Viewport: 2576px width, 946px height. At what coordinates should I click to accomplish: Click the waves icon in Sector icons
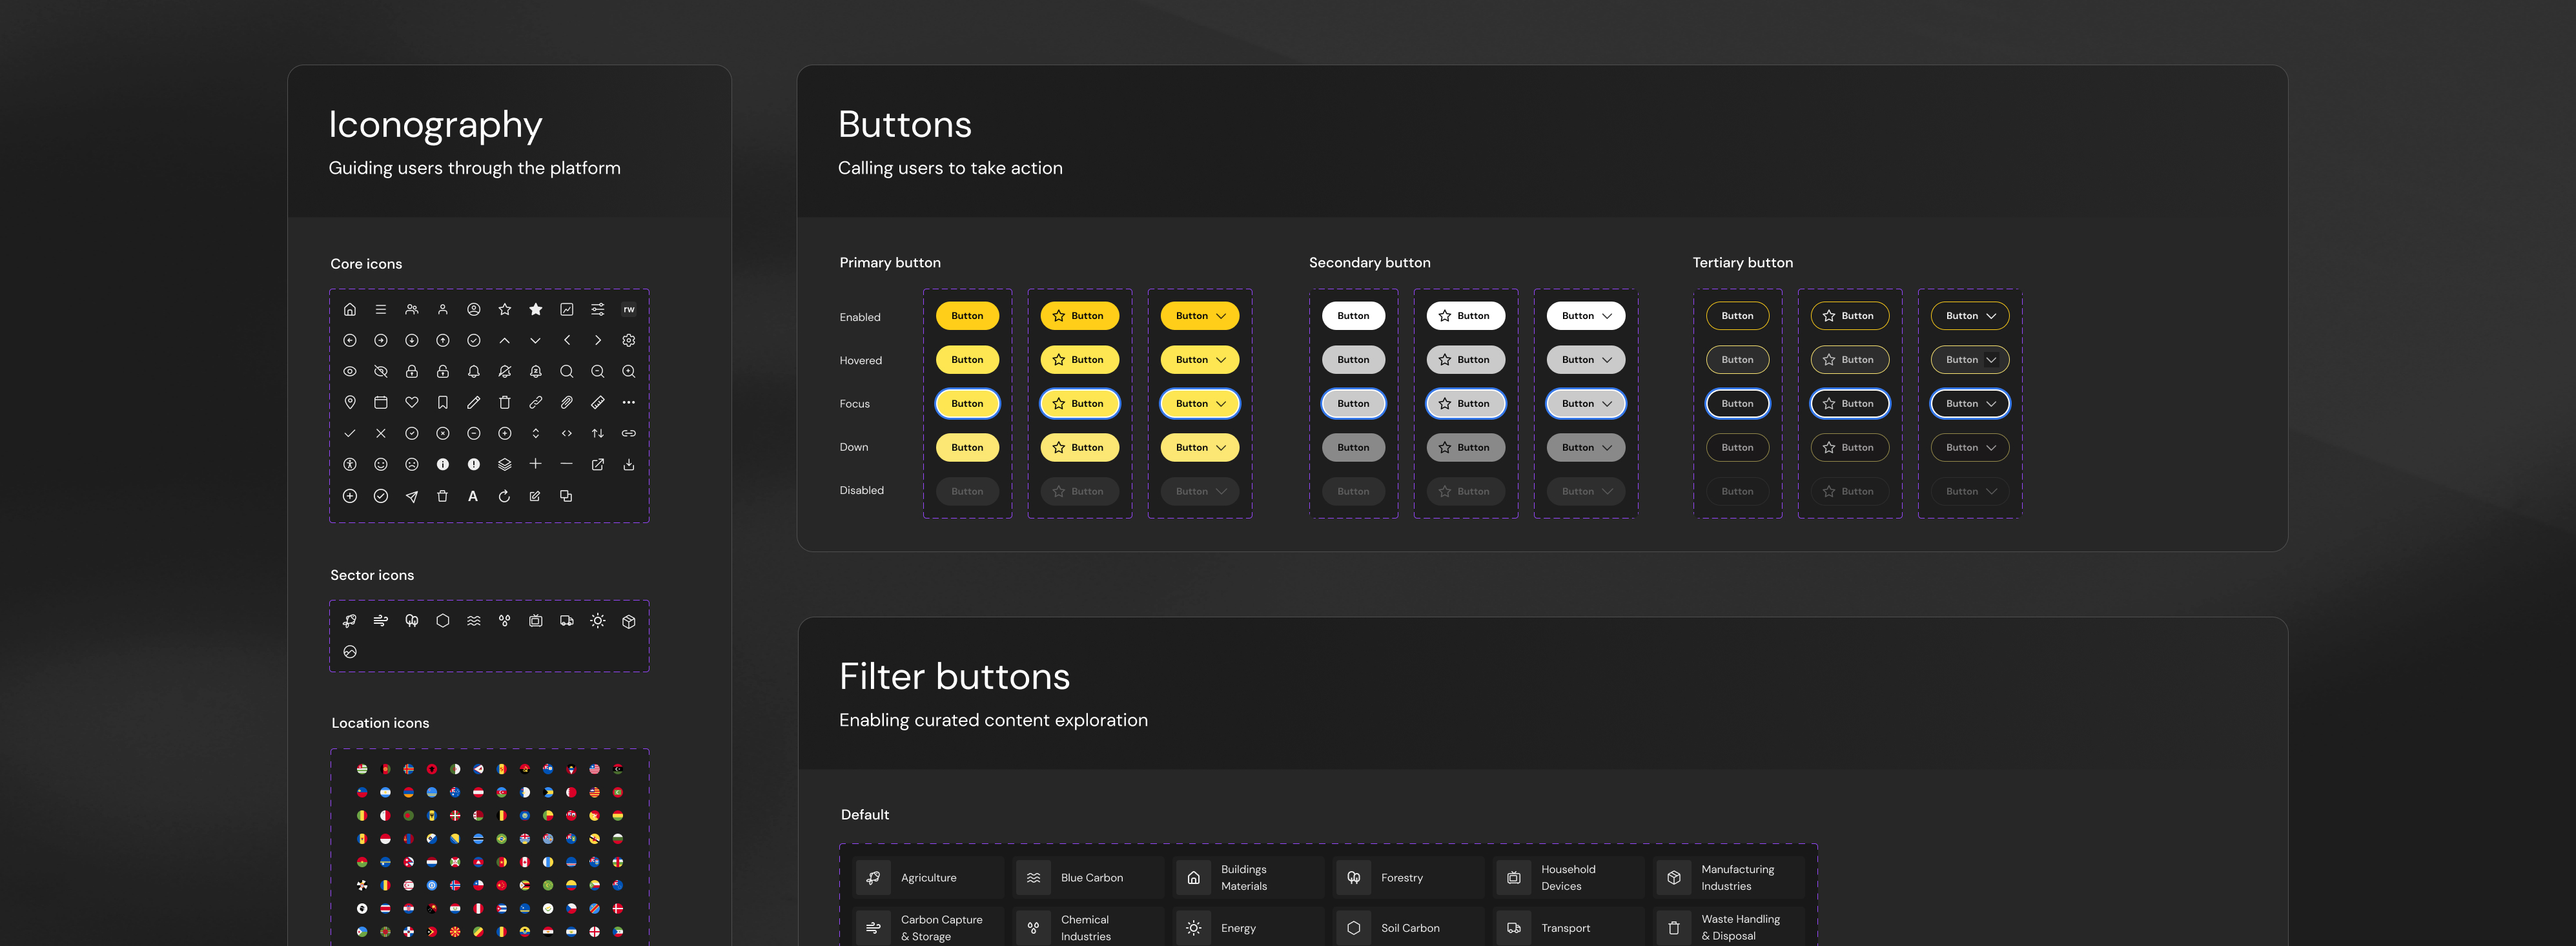tap(474, 621)
